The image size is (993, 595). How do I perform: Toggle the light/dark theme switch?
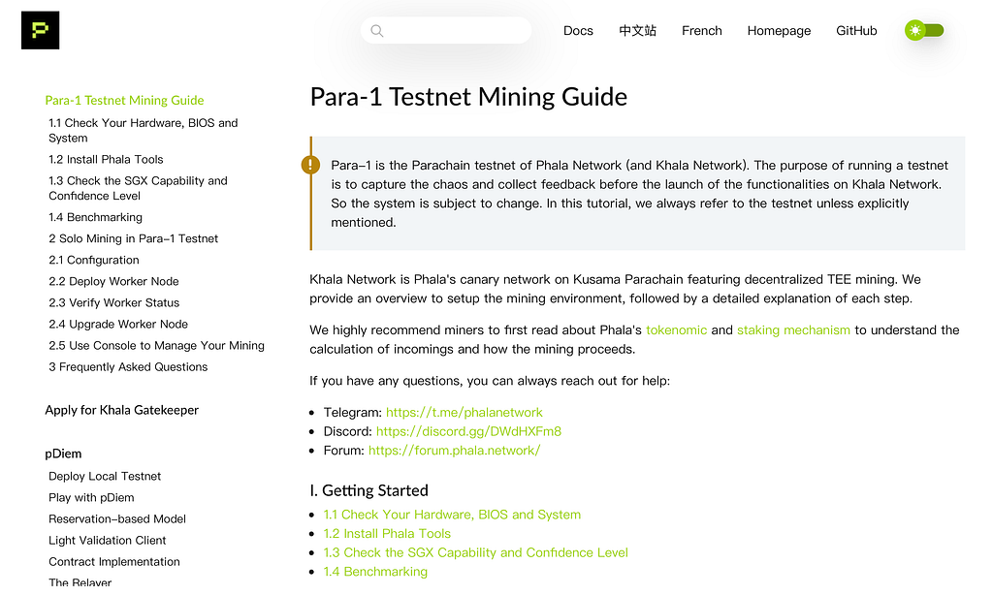[x=924, y=30]
